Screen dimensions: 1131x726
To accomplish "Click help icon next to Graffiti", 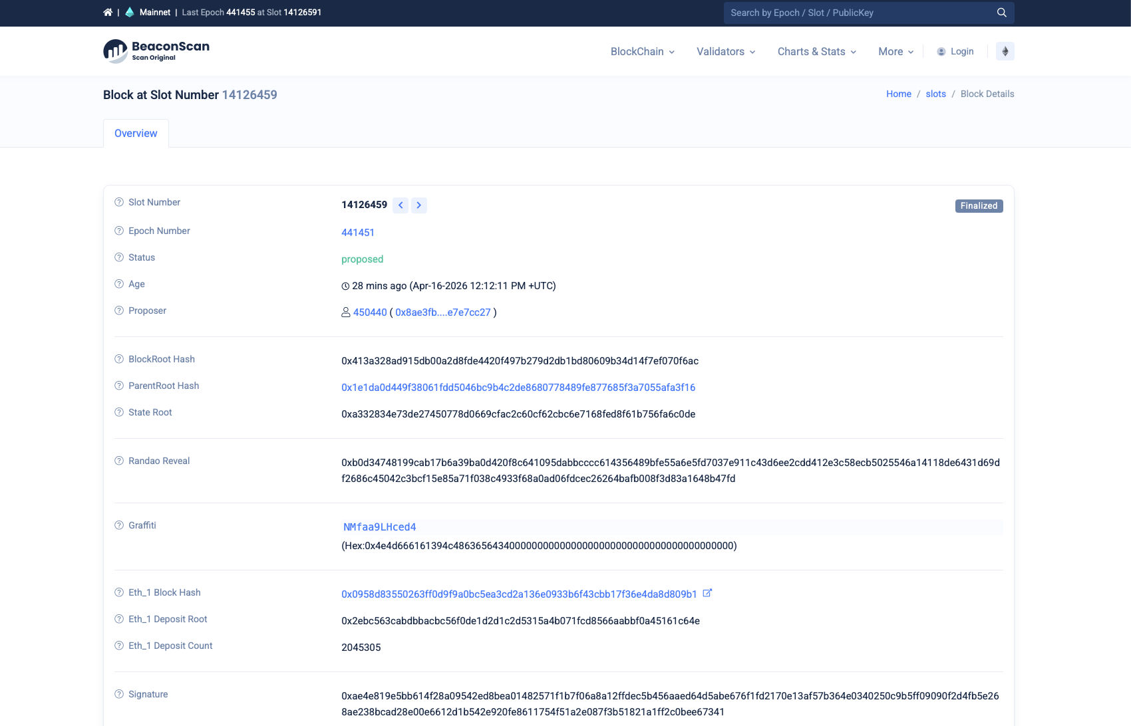I will pyautogui.click(x=119, y=525).
